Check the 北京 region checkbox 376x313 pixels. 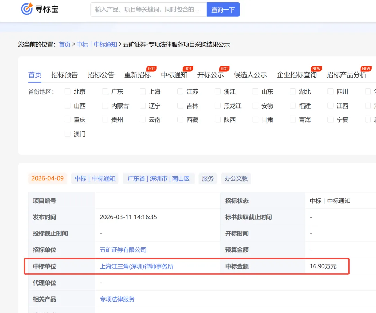68,91
